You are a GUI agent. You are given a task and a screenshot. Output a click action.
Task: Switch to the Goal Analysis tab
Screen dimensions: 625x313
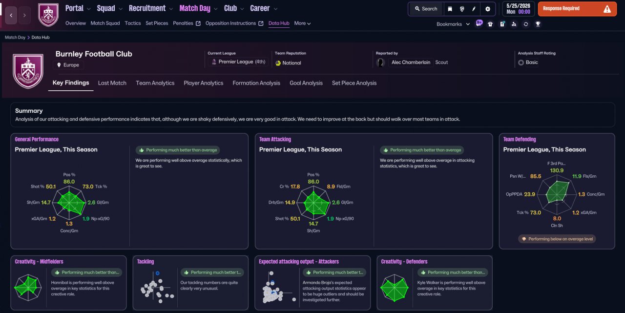click(x=306, y=83)
